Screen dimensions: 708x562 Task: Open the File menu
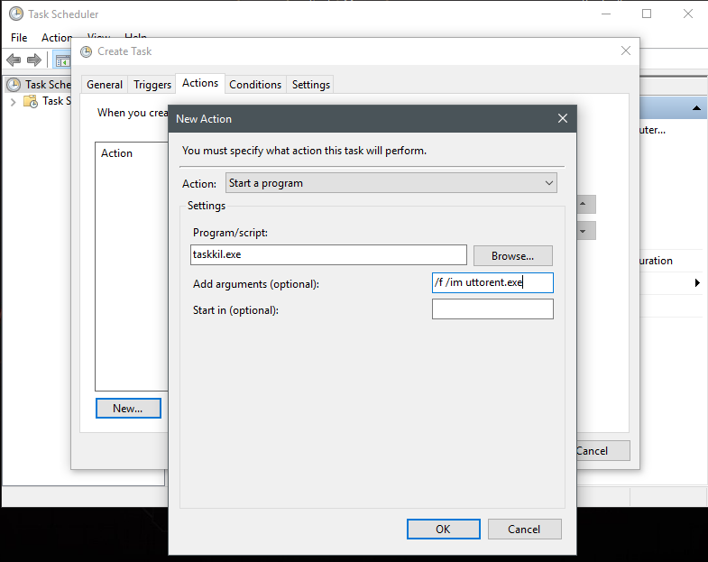[19, 38]
